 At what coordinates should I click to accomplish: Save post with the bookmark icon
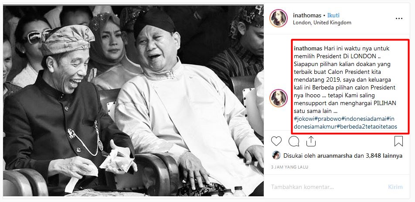(398, 141)
